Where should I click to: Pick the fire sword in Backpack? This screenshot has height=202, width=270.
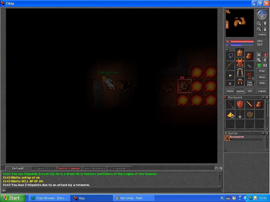pyautogui.click(x=250, y=105)
